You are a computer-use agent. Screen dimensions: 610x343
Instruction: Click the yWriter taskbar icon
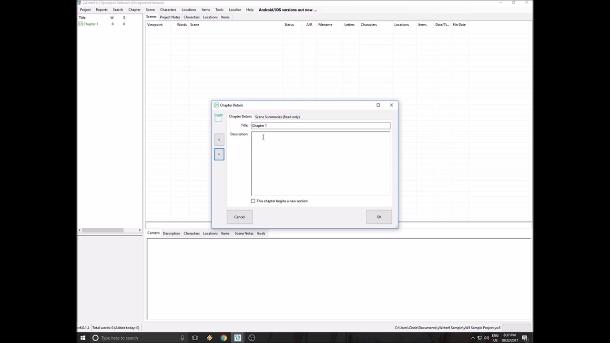(237, 338)
